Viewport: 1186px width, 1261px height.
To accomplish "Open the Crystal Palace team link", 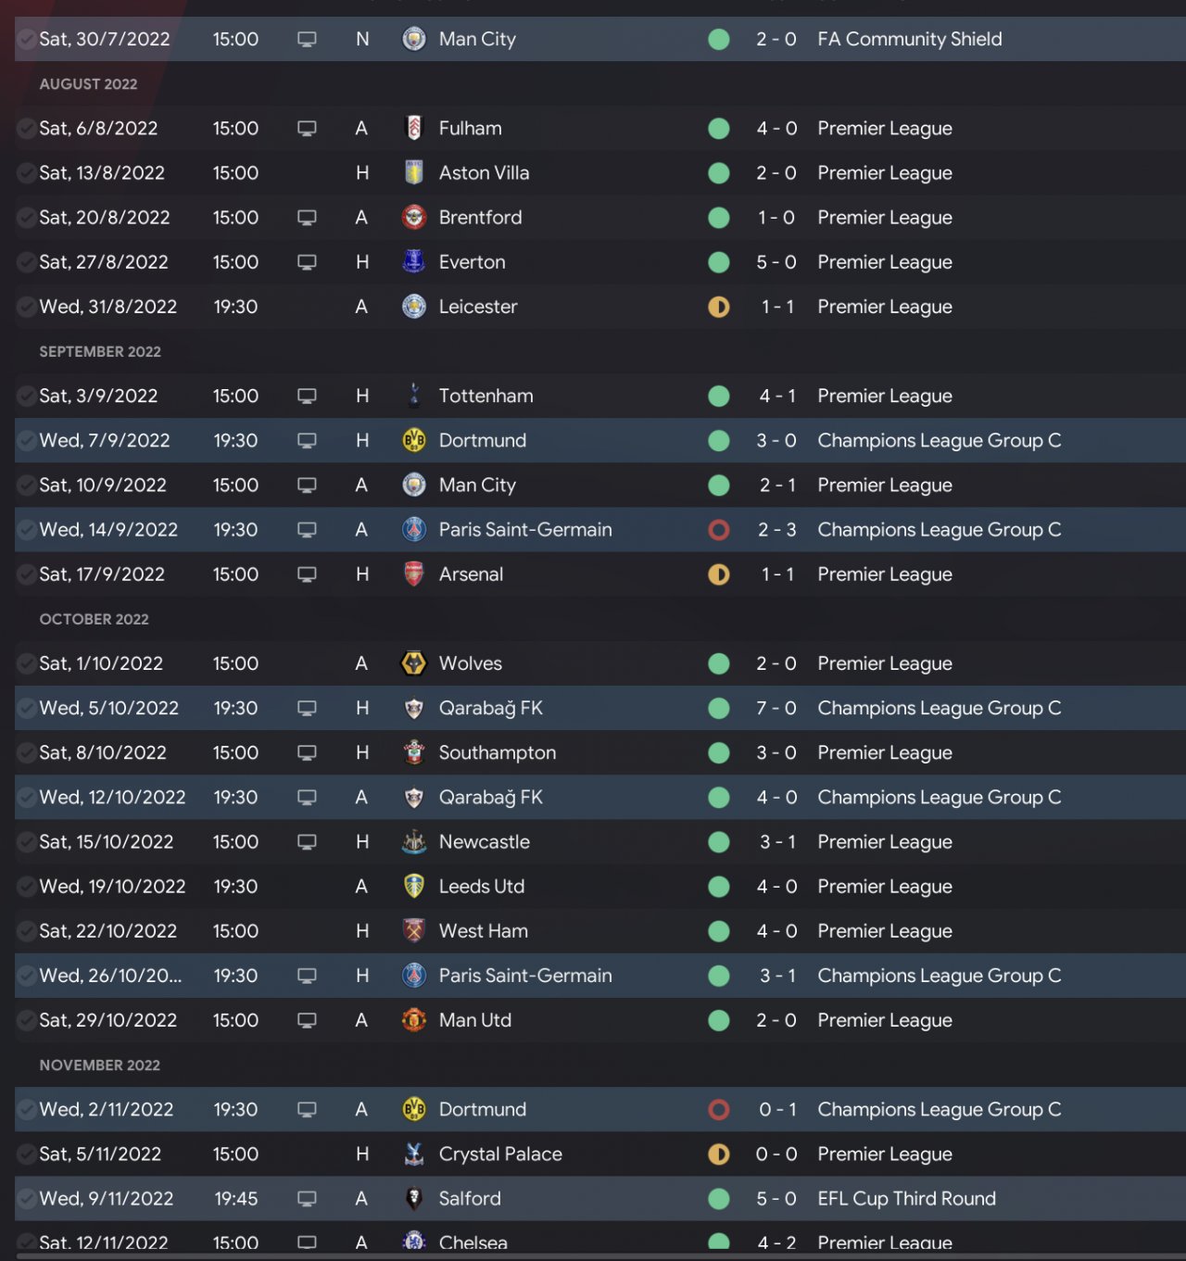I will [500, 1154].
